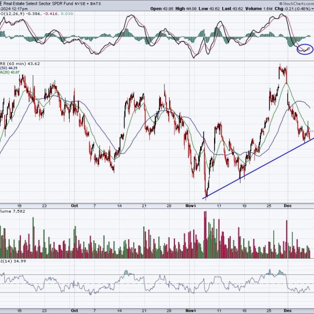Click Dec on the bottom date axis

(288, 311)
